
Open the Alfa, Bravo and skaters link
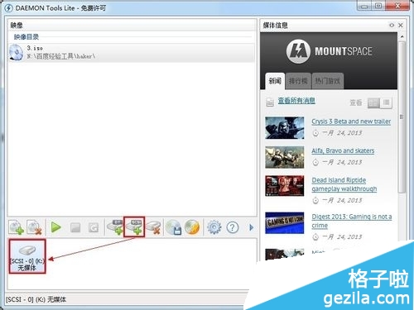coord(343,150)
